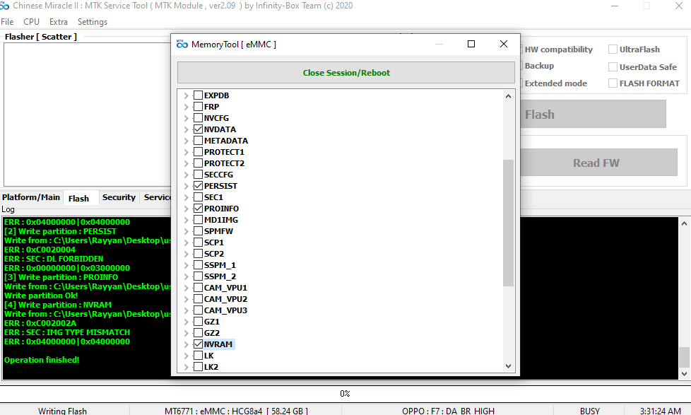This screenshot has width=691, height=415.
Task: Expand the METADATA tree node
Action: pos(186,141)
